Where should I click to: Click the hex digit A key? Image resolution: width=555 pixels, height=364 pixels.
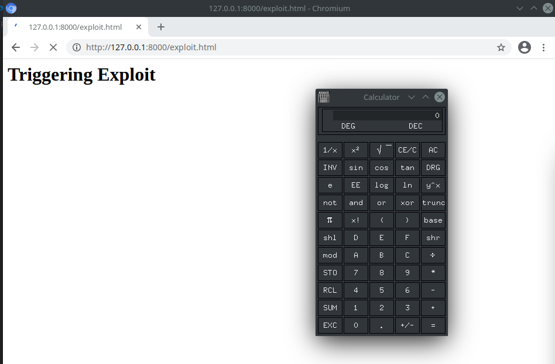tap(356, 255)
